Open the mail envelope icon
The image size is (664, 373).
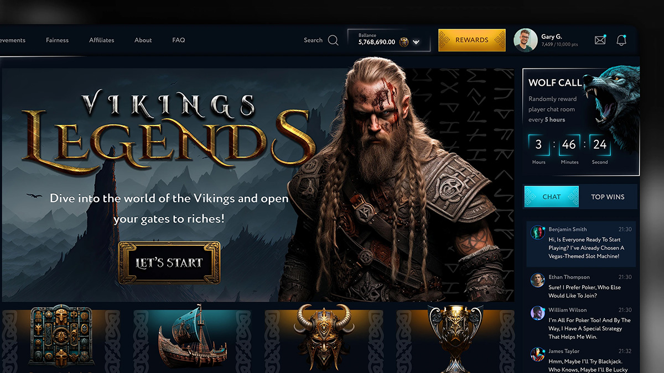click(x=600, y=40)
